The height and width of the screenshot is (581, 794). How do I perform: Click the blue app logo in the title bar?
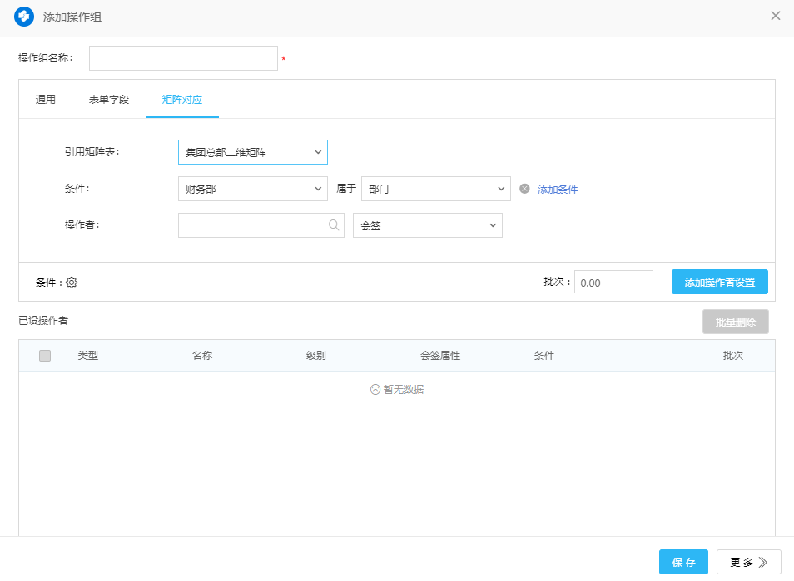pos(24,17)
